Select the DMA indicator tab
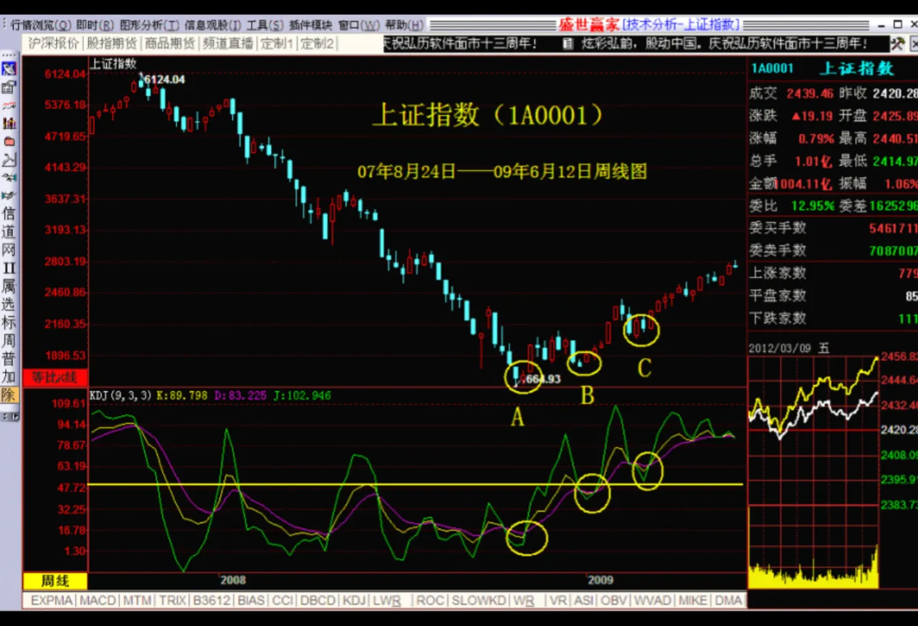The width and height of the screenshot is (918, 626). point(728,600)
